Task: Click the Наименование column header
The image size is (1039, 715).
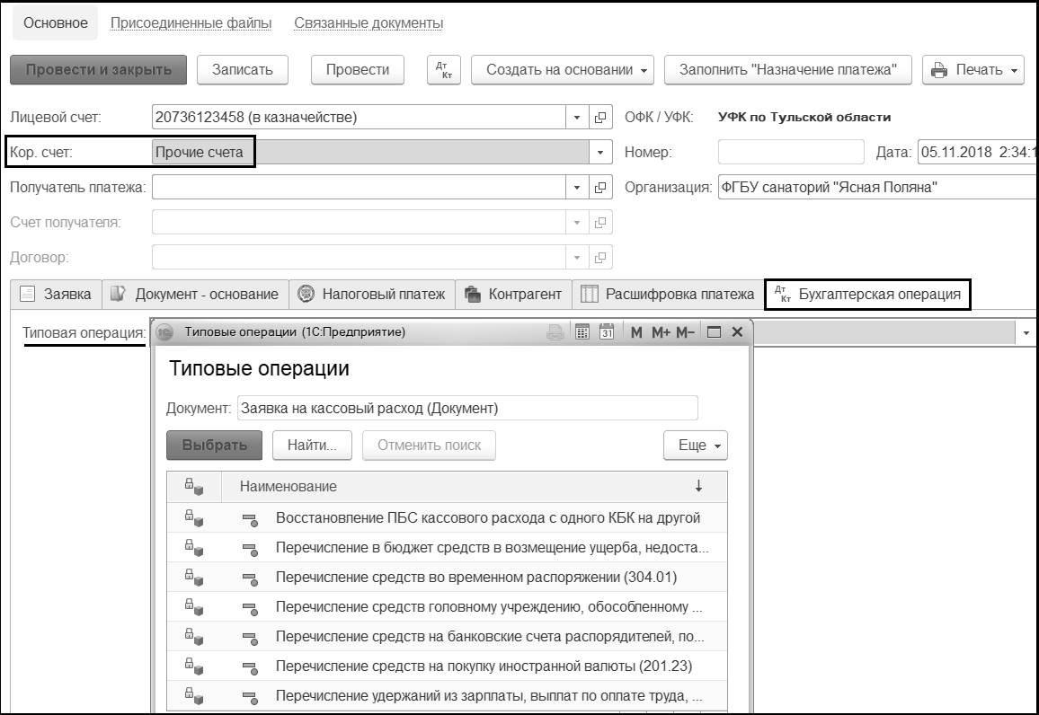Action: [x=474, y=487]
